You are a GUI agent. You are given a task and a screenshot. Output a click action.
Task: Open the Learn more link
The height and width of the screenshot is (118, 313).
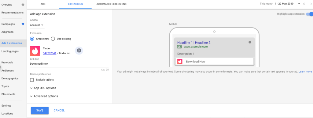coord(305,71)
